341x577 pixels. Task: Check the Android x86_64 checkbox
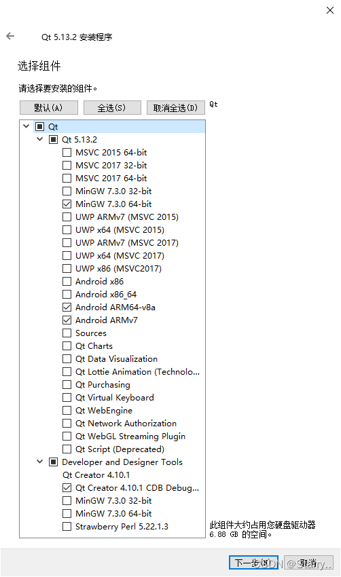pyautogui.click(x=67, y=295)
